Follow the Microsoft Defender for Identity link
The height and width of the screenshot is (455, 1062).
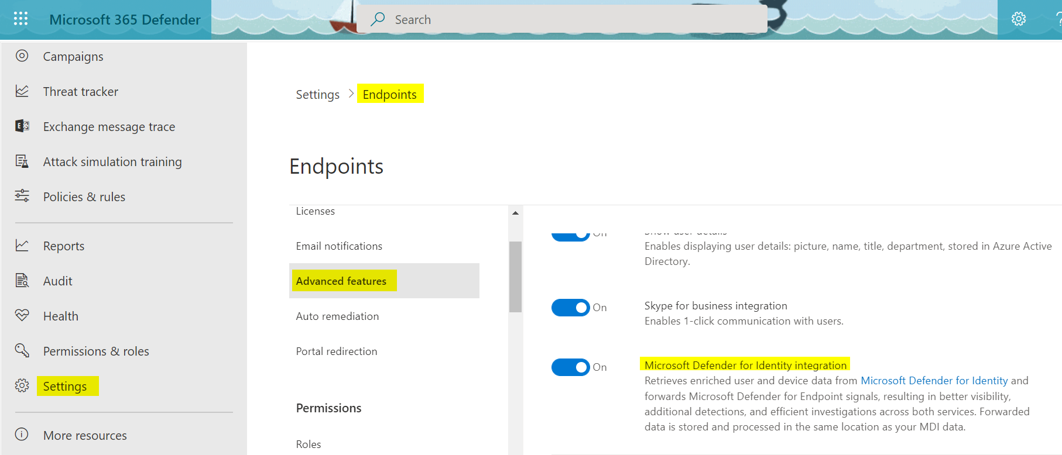934,381
